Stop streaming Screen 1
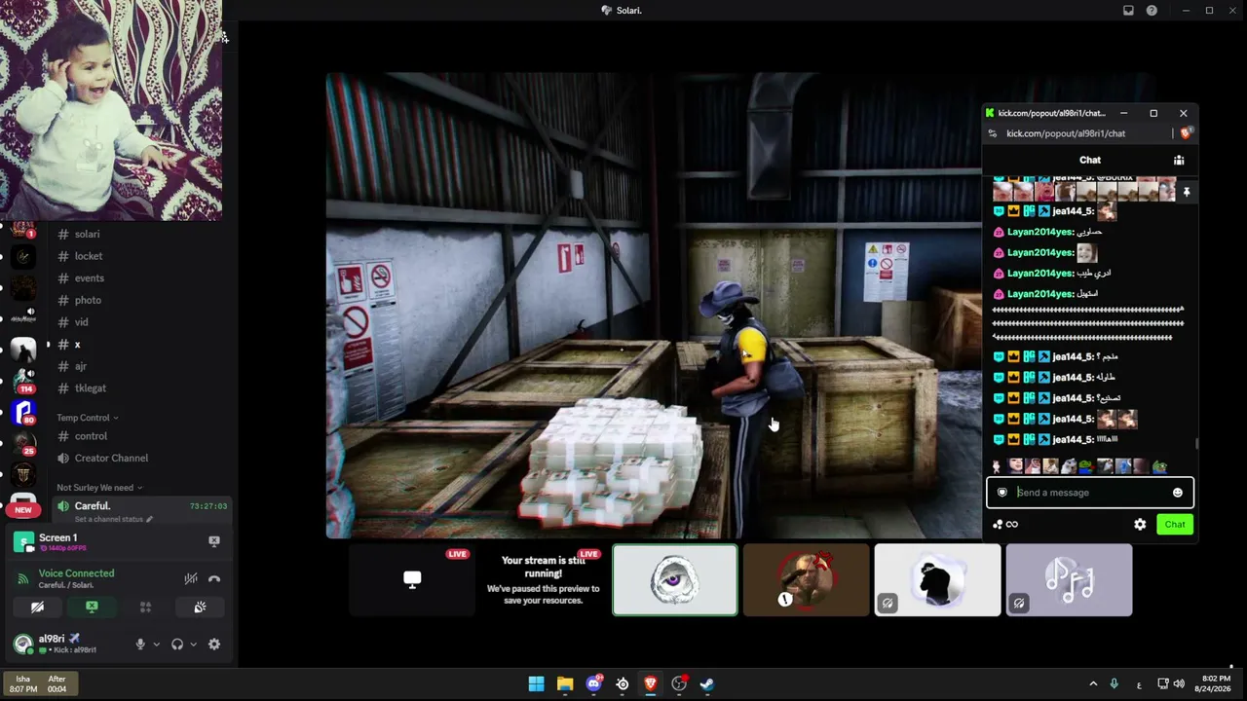 tap(214, 541)
